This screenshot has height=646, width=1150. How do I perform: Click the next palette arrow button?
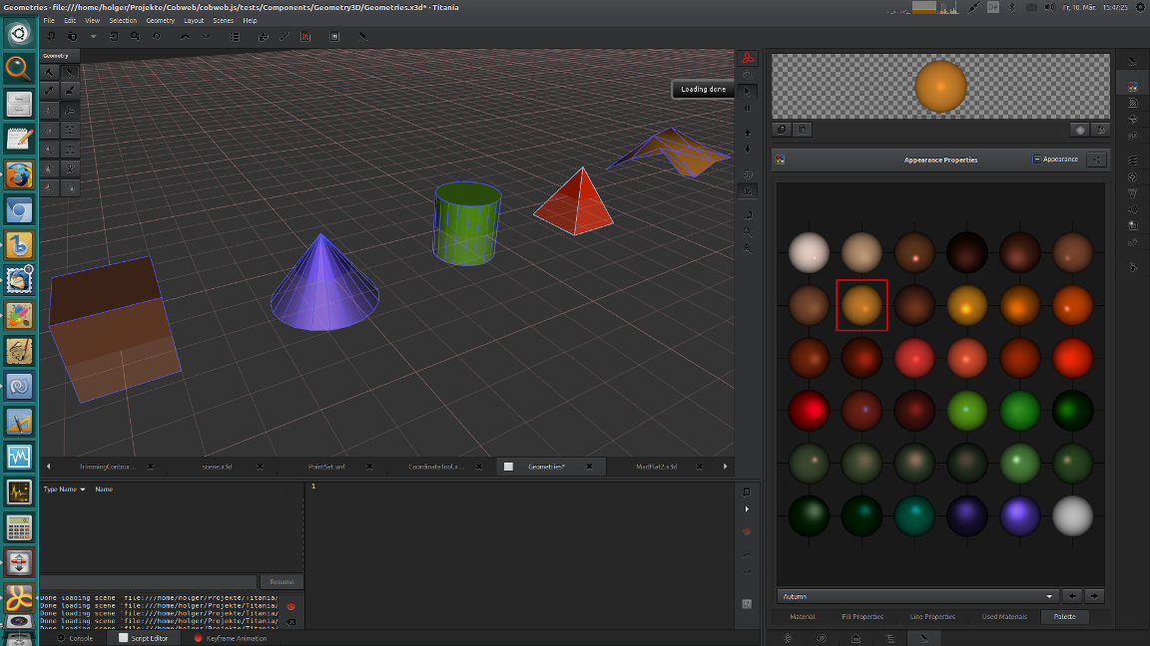(1094, 595)
